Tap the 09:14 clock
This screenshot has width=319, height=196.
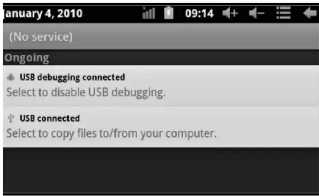199,13
